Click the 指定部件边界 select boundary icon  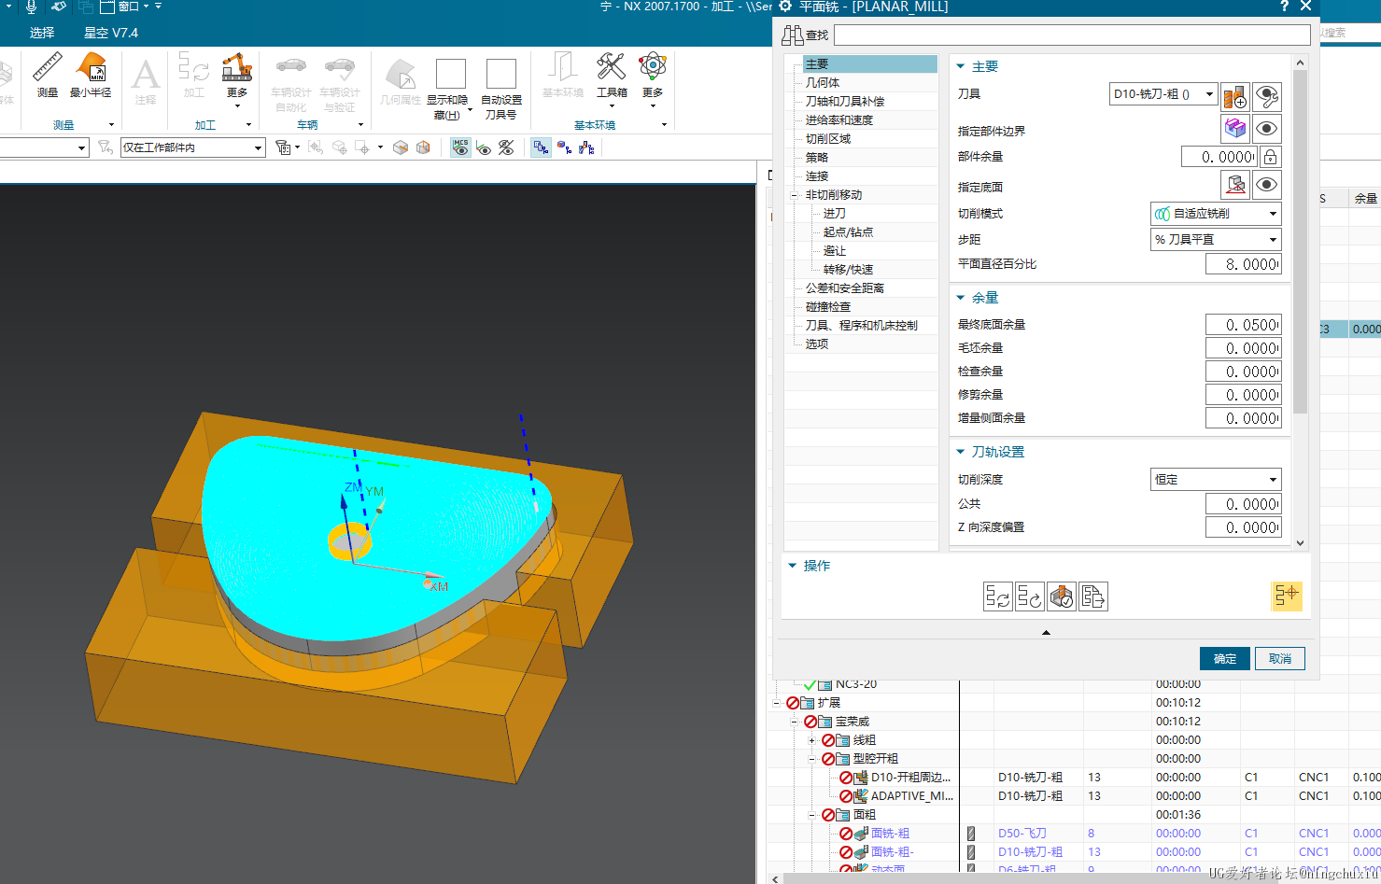(1235, 129)
